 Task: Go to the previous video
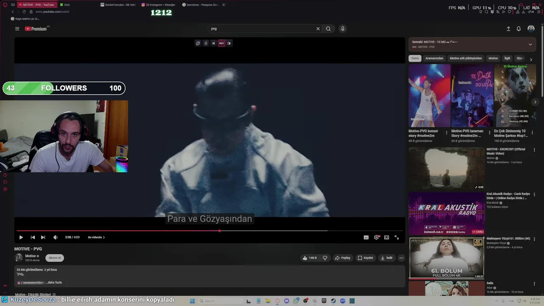33,238
